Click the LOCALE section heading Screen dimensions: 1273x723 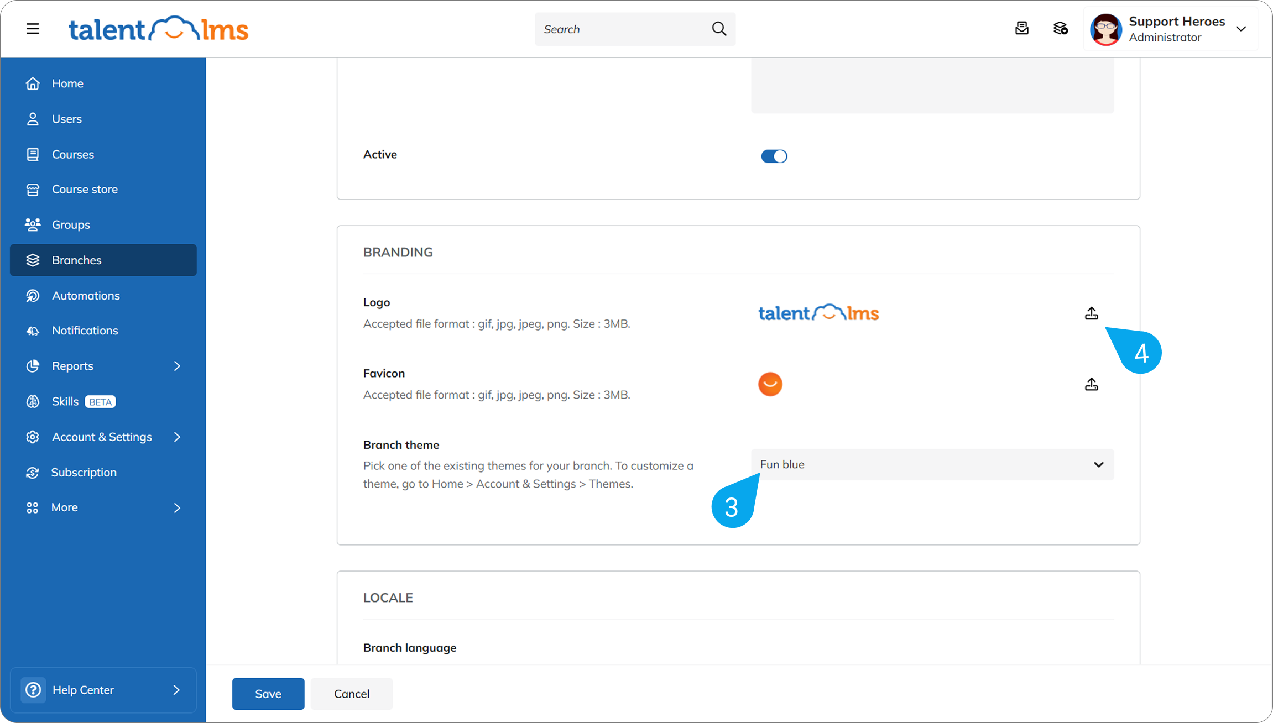pos(388,598)
